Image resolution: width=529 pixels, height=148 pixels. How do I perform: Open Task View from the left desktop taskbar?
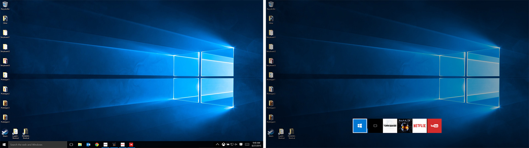click(71, 144)
